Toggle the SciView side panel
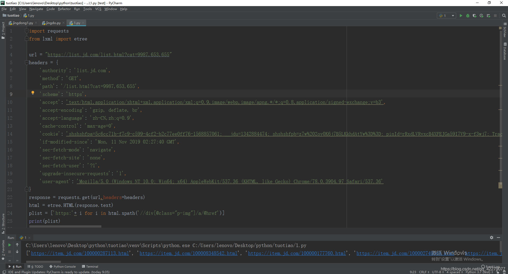Image resolution: width=508 pixels, height=274 pixels. coord(505,30)
